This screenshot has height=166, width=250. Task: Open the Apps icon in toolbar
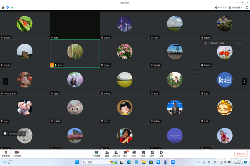click(152, 153)
